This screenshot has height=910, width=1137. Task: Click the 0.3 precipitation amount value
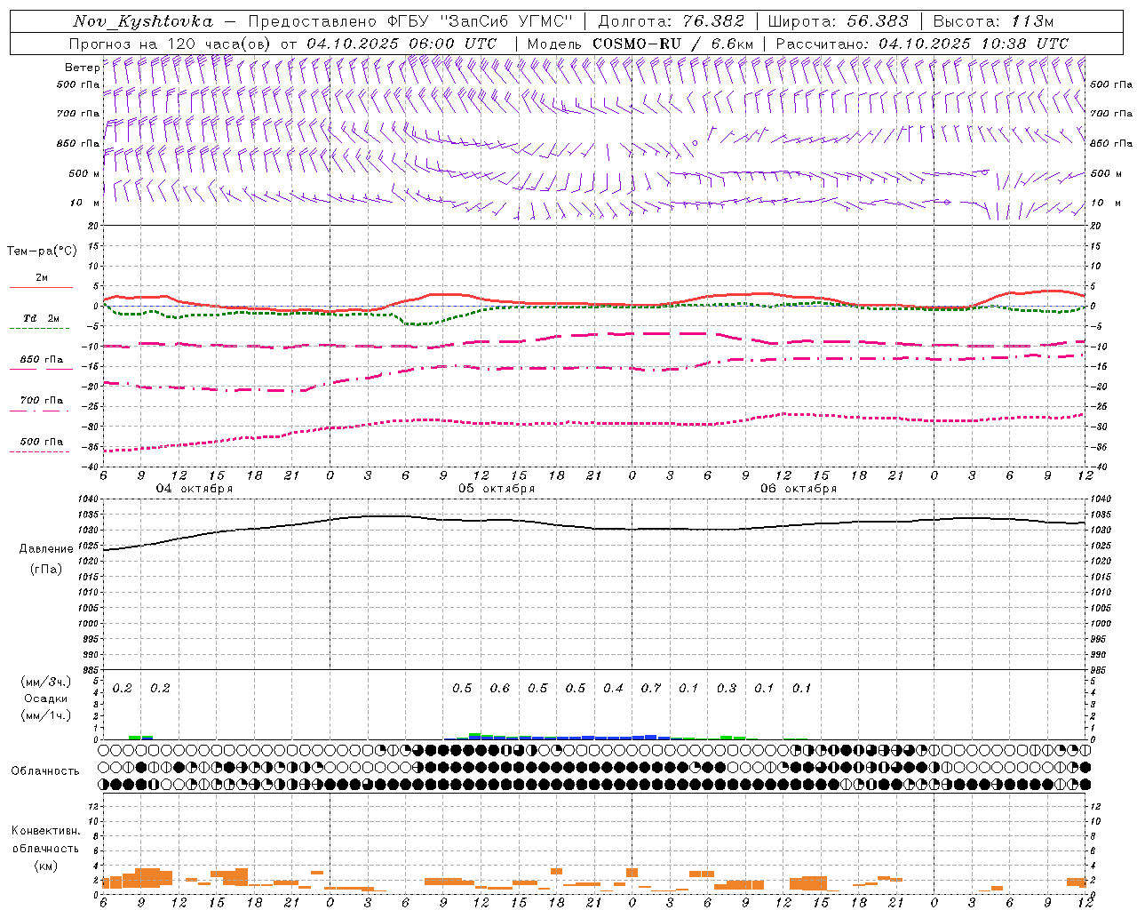pyautogui.click(x=727, y=688)
